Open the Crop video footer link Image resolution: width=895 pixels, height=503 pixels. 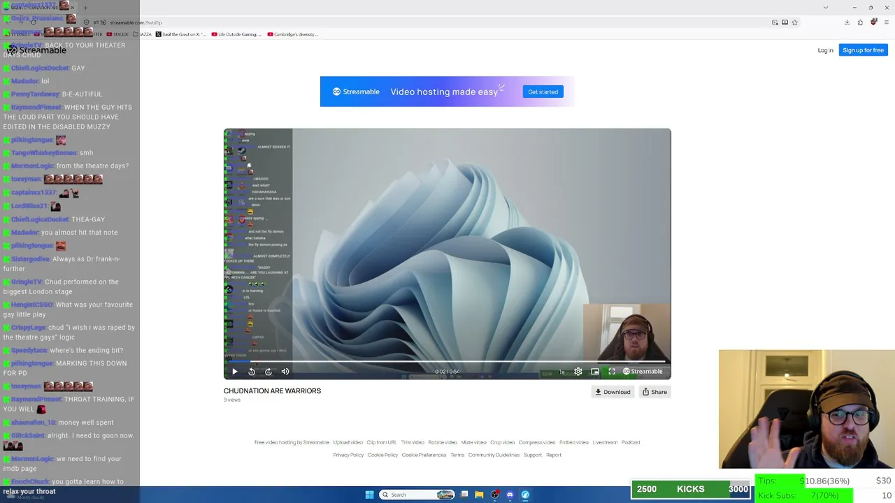pos(502,442)
